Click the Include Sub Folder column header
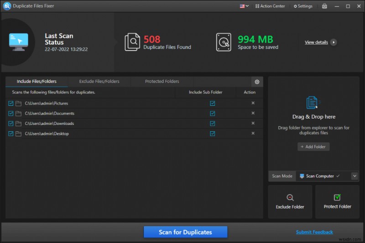Image resolution: width=365 pixels, height=243 pixels. pos(206,92)
